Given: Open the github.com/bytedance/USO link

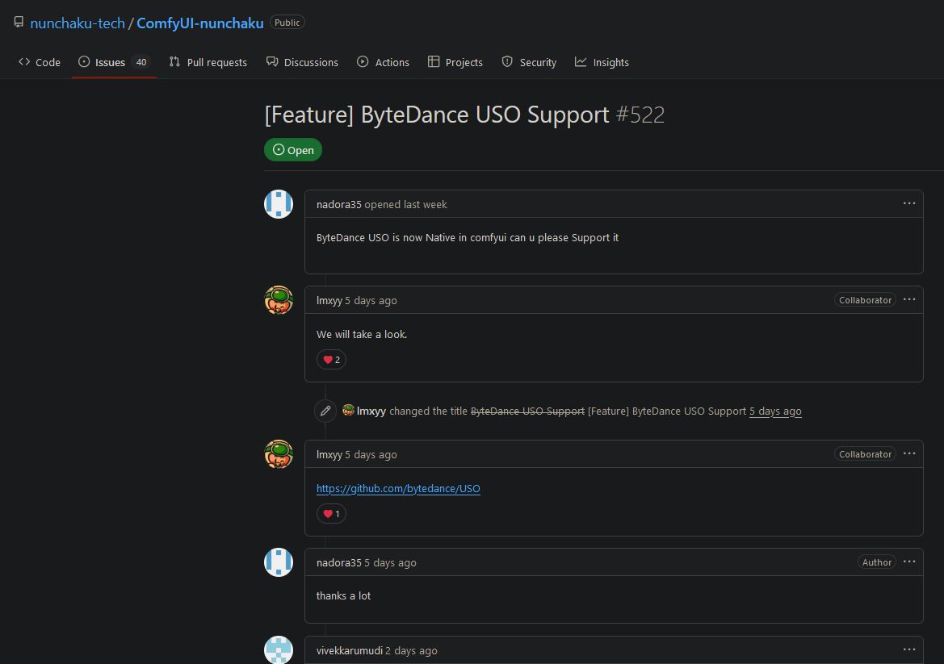Looking at the screenshot, I should coord(398,488).
